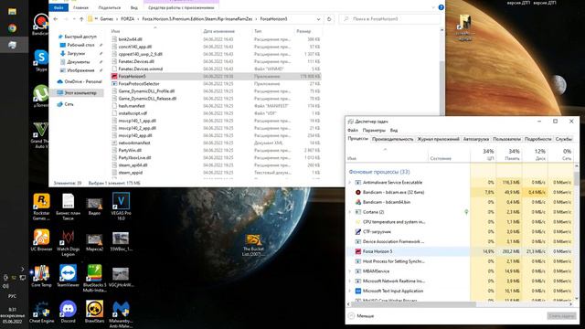This screenshot has width=585, height=329.
Task: Show hidden system tray icons chevron
Action: 22,269
